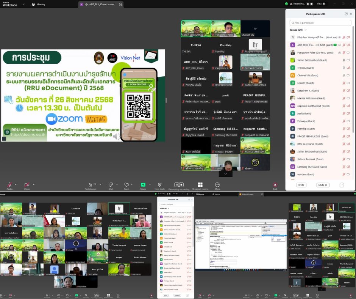
Task: Toggle the Video camera button
Action: pyautogui.click(x=27, y=185)
